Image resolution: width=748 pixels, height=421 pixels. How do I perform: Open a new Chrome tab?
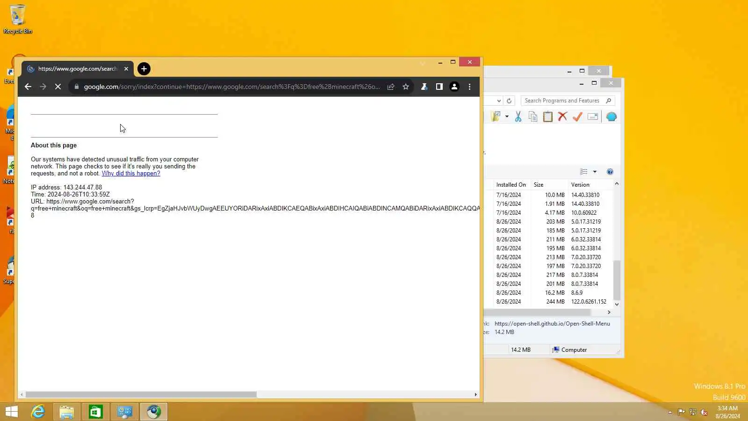pyautogui.click(x=144, y=69)
